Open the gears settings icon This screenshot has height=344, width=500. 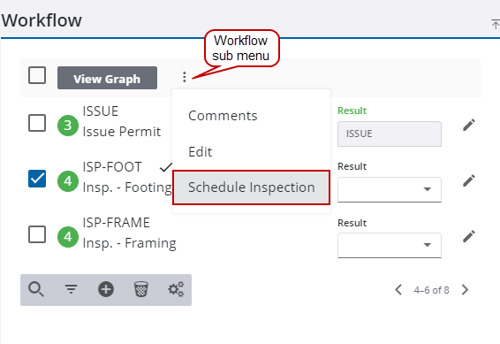click(176, 289)
